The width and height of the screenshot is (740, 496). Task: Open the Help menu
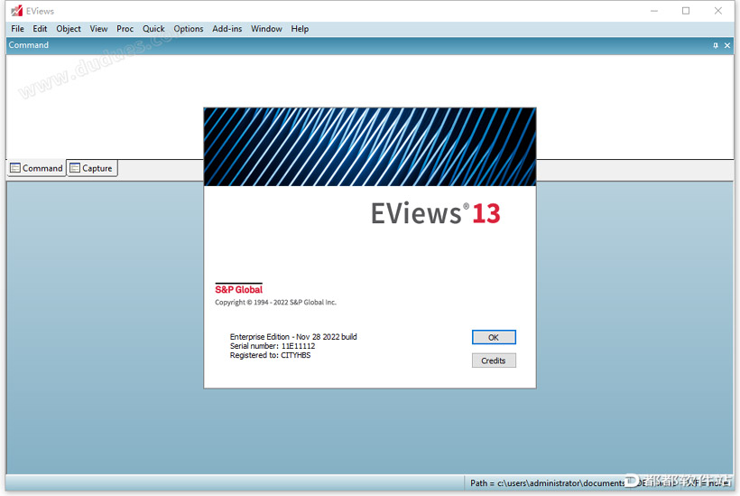[x=300, y=29]
